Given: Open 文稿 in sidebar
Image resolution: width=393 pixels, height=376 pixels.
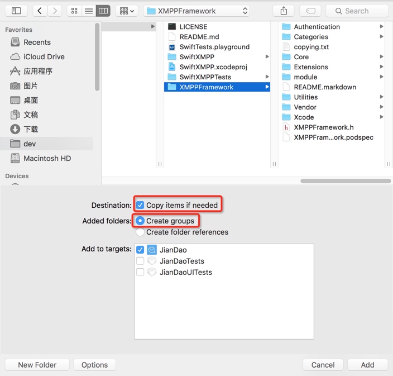Looking at the screenshot, I should pos(24,115).
